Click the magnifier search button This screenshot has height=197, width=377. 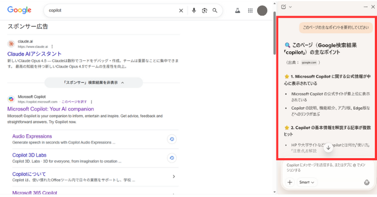click(215, 10)
